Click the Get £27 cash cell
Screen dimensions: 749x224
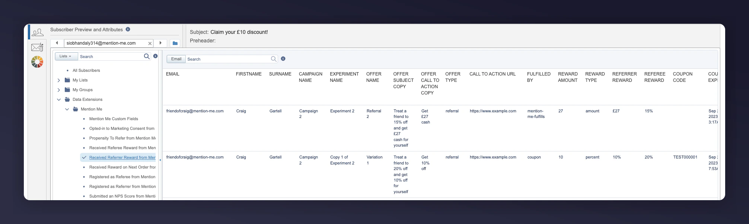[426, 116]
